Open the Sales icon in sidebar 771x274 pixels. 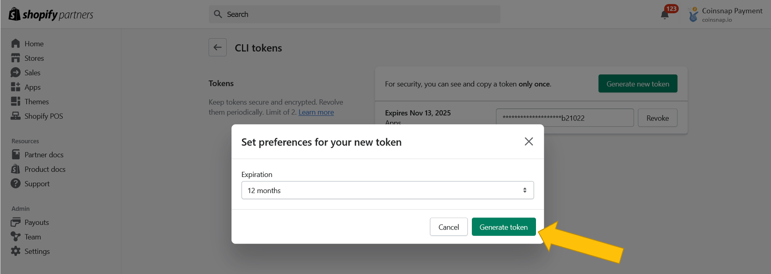[x=16, y=73]
